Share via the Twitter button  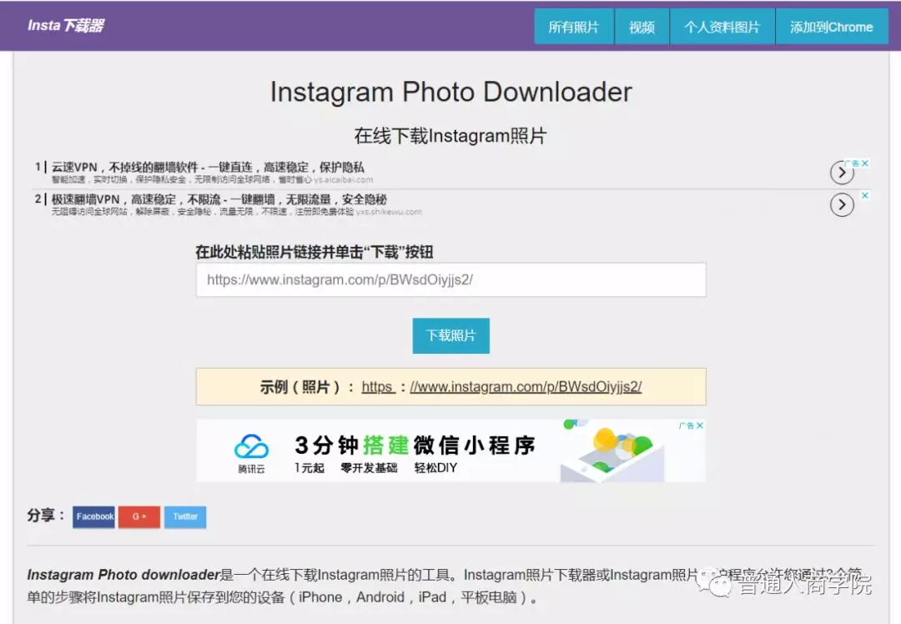185,516
